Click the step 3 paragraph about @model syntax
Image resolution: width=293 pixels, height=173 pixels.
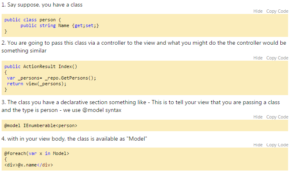[x=141, y=106]
